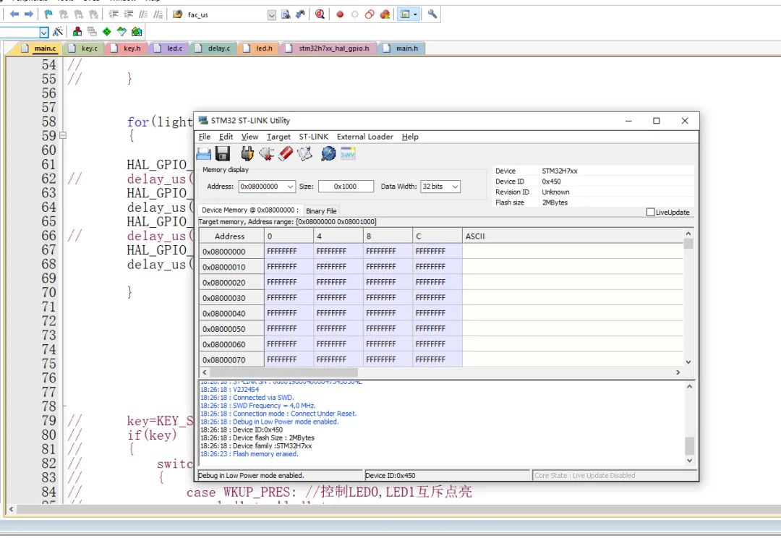Screen dimensions: 781x538
Task: Select the Connect to target icon
Action: [x=247, y=153]
